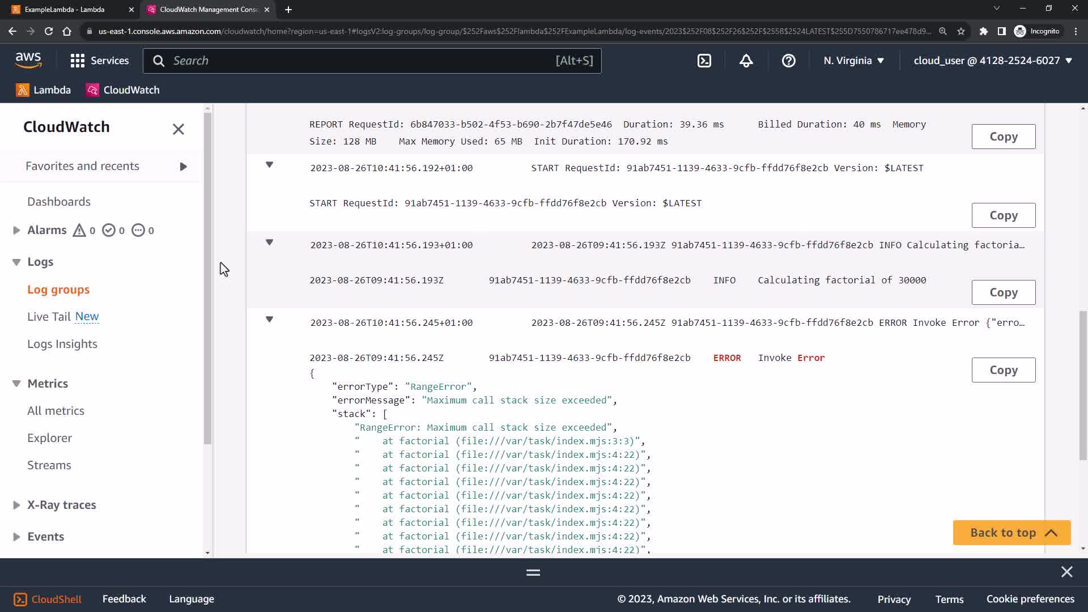This screenshot has height=612, width=1088.
Task: Open the notifications bell icon
Action: (746, 61)
